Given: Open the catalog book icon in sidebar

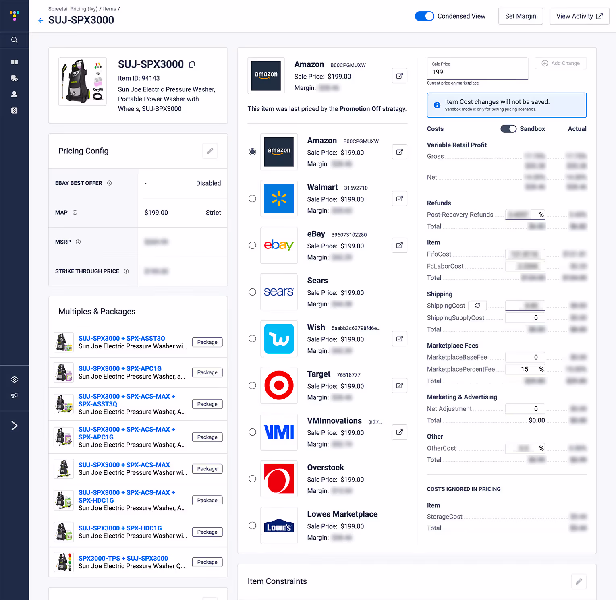Looking at the screenshot, I should (15, 62).
